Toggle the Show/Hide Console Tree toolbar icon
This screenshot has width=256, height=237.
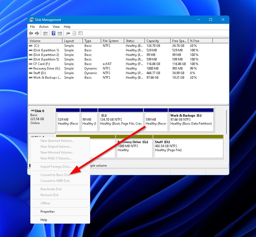click(x=45, y=33)
